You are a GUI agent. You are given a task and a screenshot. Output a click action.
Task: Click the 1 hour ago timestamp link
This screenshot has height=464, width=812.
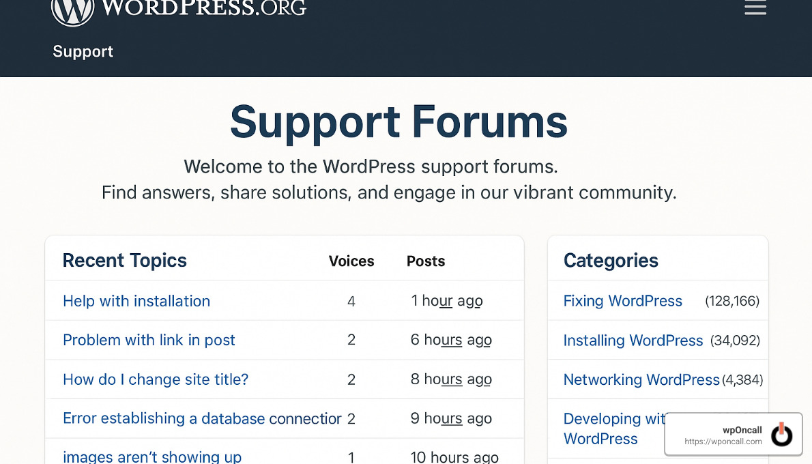446,300
